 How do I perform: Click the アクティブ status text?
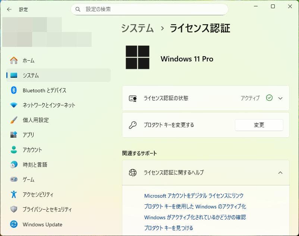tap(250, 98)
